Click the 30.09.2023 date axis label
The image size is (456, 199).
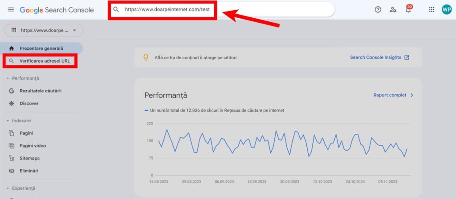click(x=289, y=182)
